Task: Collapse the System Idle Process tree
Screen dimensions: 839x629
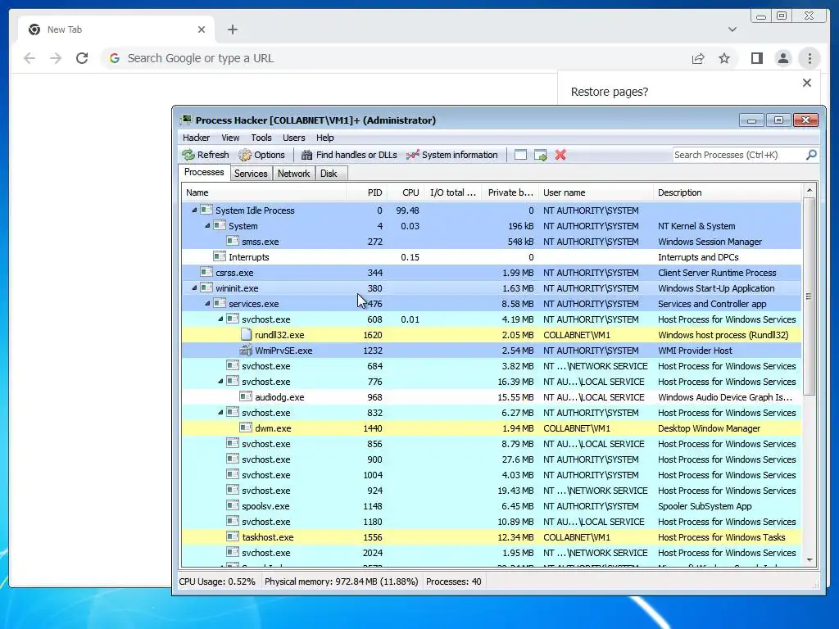Action: (x=194, y=210)
